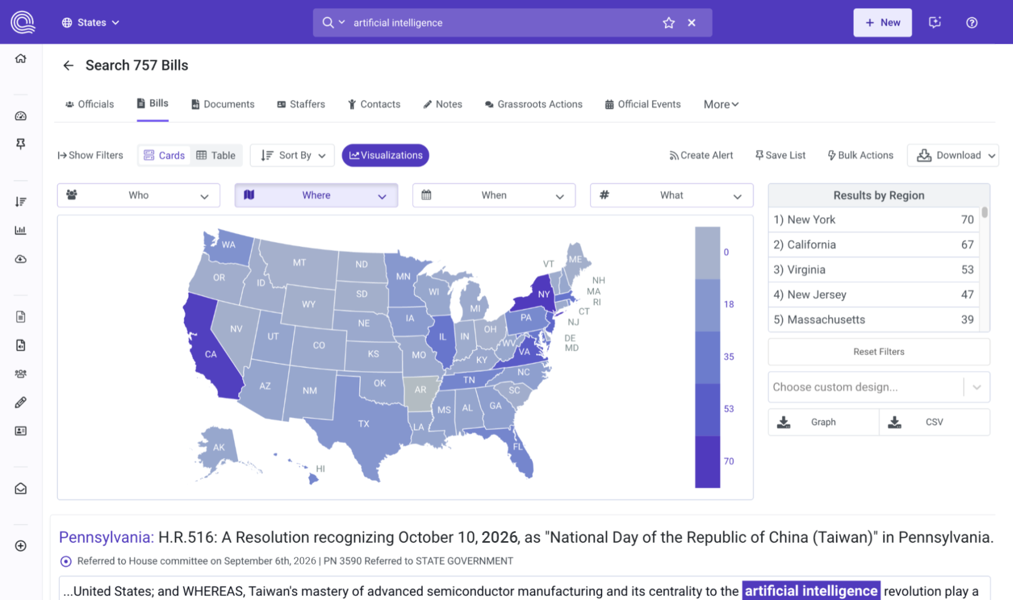Viewport: 1013px width, 600px height.
Task: Switch results to Table view
Action: coord(216,156)
